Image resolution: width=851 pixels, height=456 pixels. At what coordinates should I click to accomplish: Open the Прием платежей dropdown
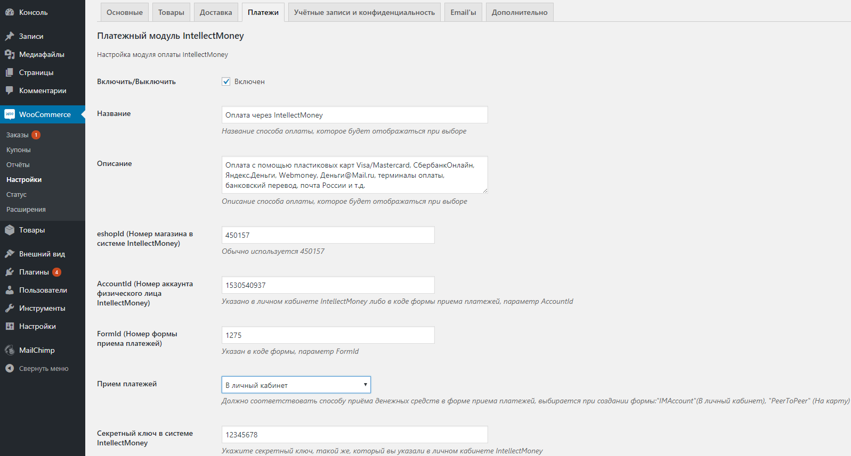(x=296, y=385)
